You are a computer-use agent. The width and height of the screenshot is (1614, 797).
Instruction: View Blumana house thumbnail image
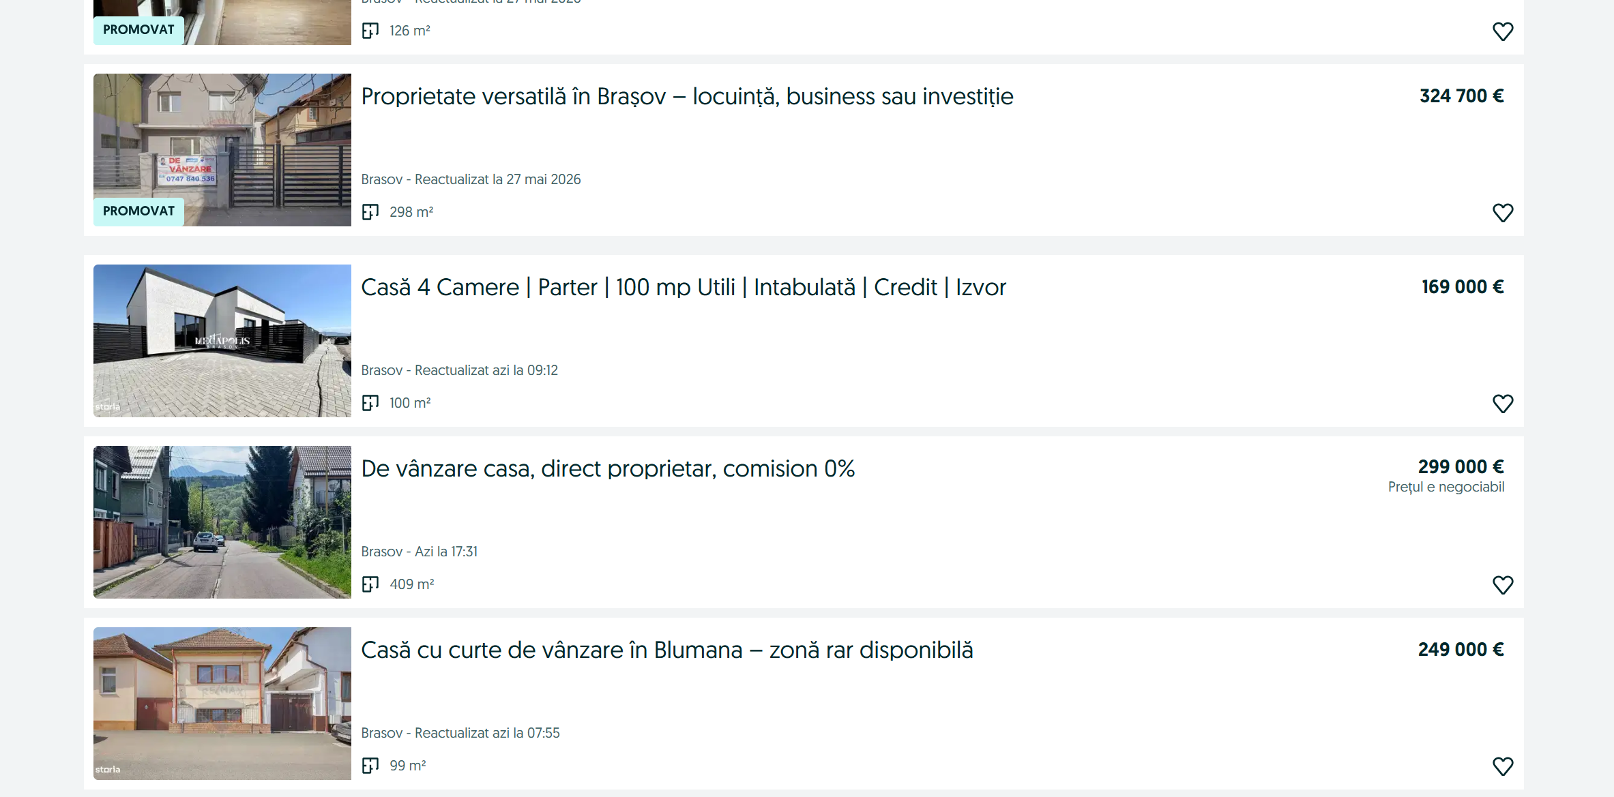[x=222, y=704]
